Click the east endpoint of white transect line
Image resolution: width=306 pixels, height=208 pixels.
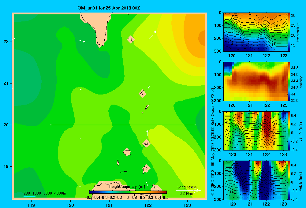[195, 125]
